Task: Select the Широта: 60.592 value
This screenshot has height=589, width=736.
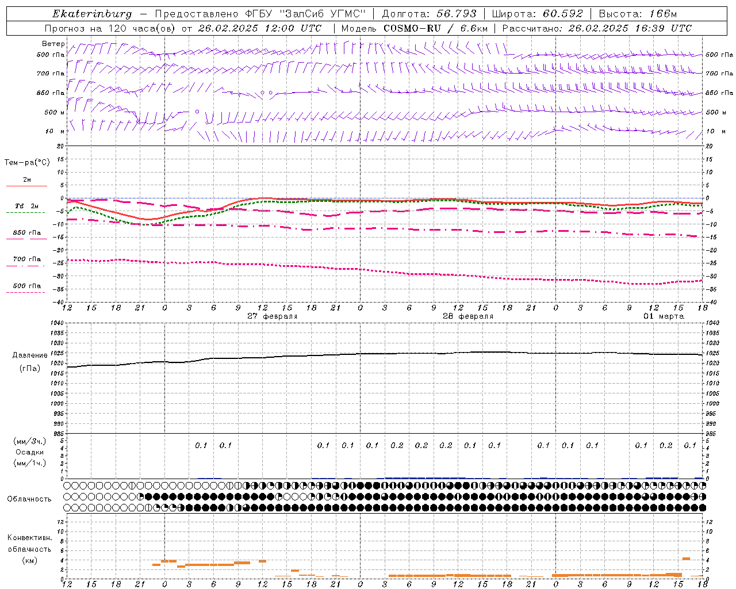Action: coord(537,14)
